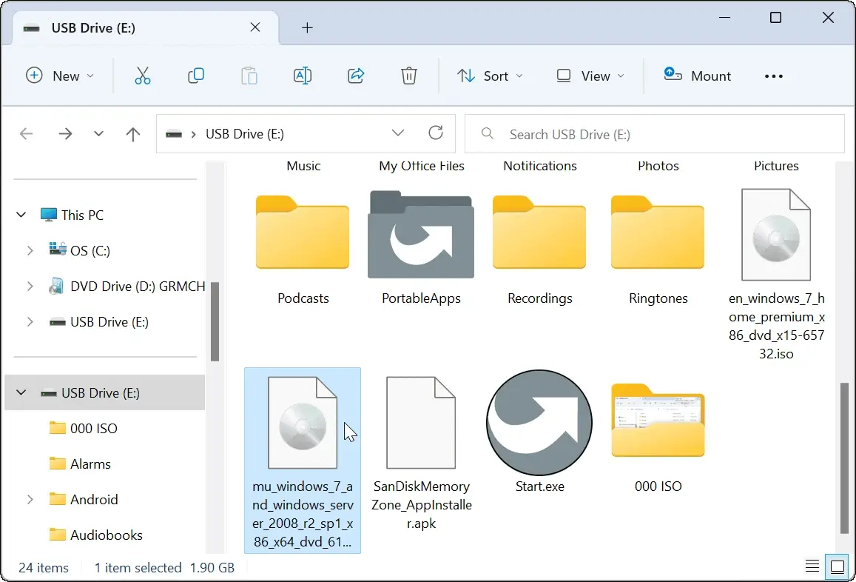Select OS (C:) in the sidebar
This screenshot has width=856, height=582.
tap(90, 250)
